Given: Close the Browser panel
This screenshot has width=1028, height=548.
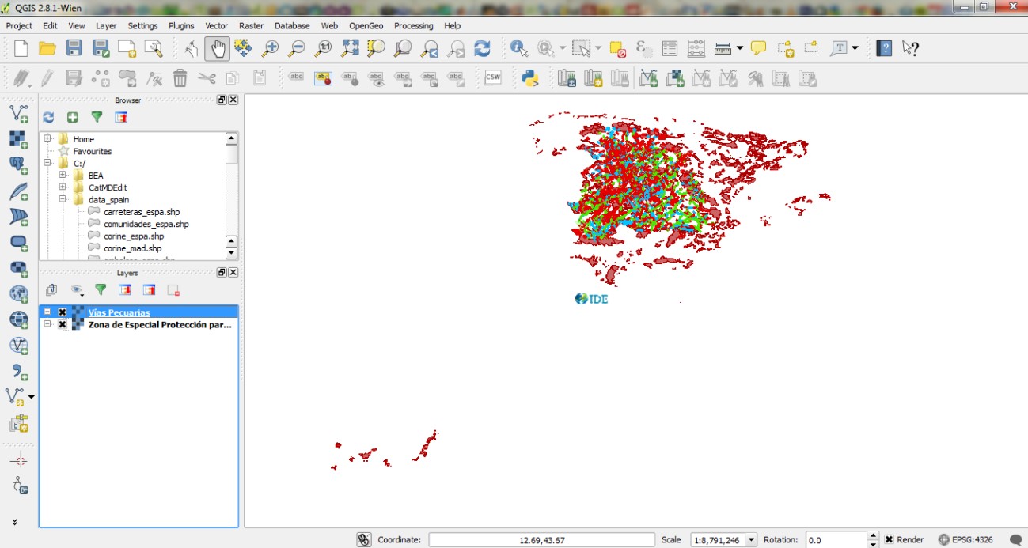Looking at the screenshot, I should (233, 100).
